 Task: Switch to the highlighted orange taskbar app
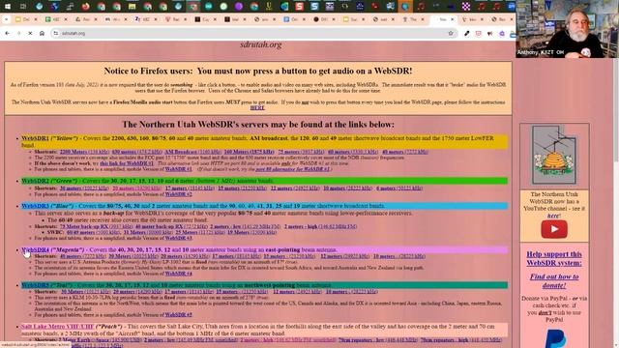405,6
